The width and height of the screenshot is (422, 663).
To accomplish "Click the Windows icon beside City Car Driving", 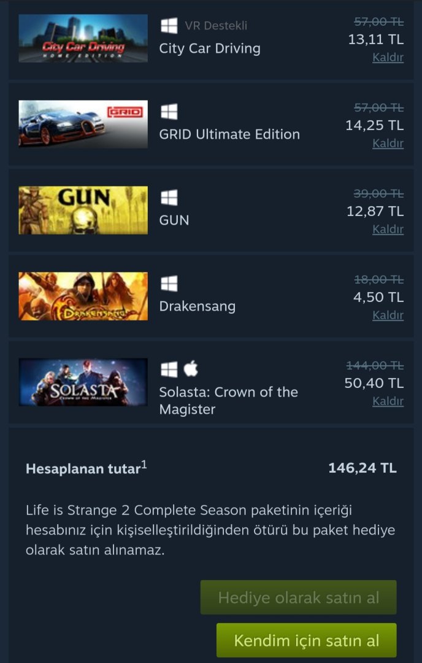I will click(x=169, y=26).
